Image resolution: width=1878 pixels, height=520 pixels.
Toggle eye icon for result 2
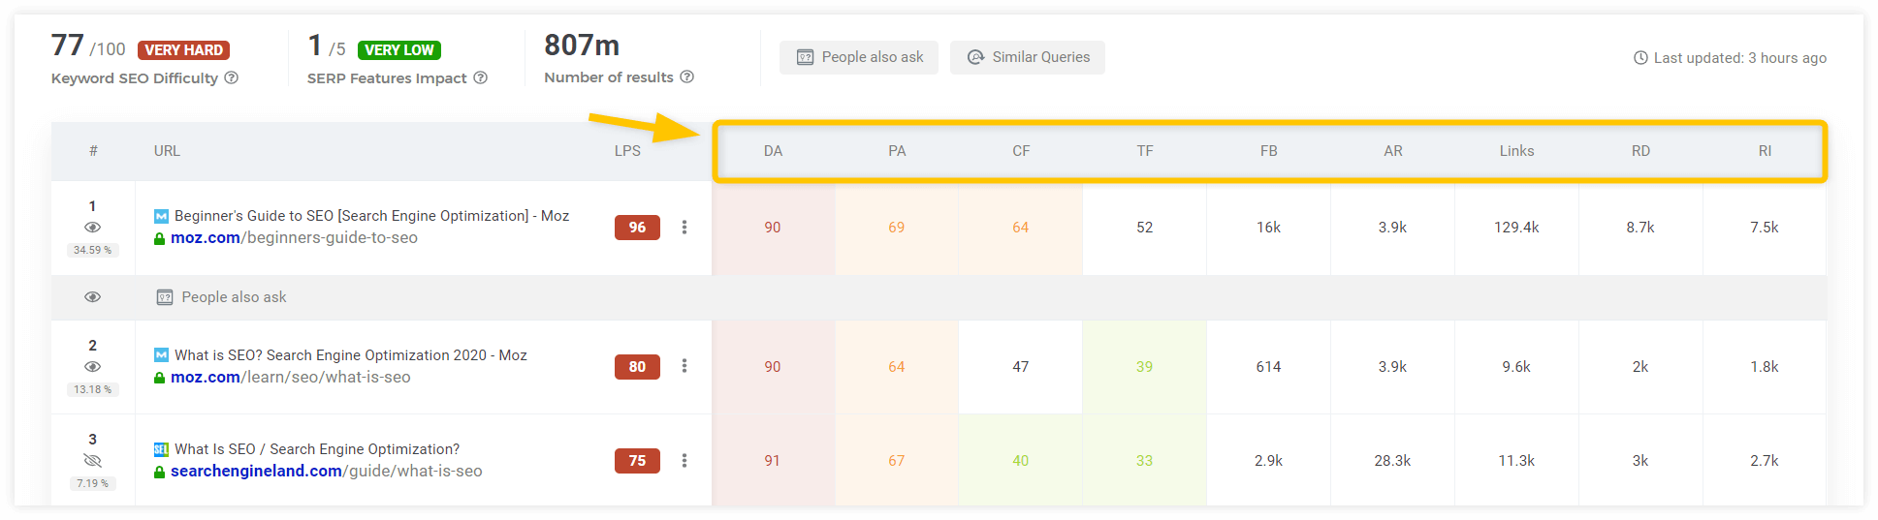point(92,366)
